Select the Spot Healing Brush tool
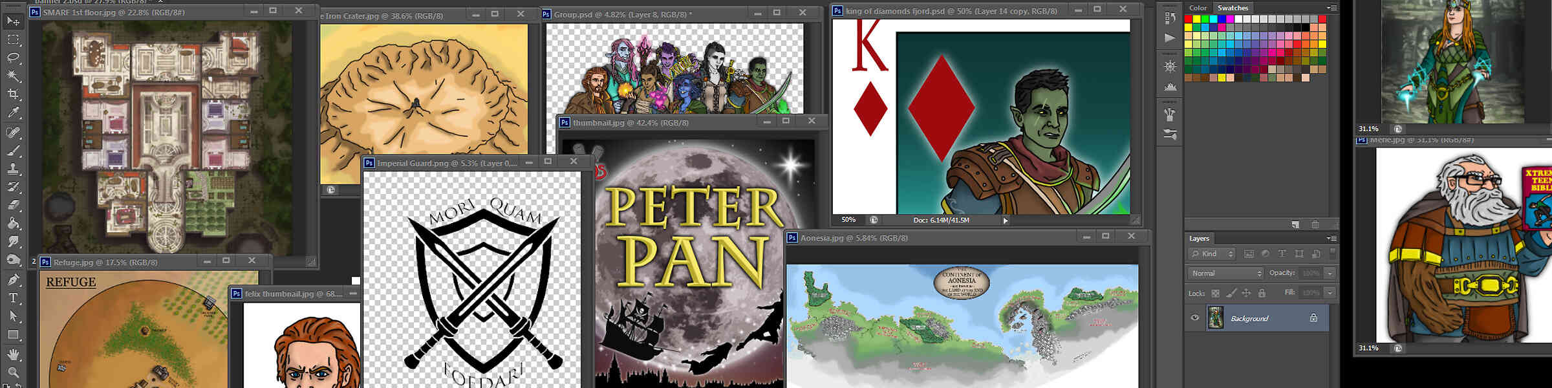The image size is (1552, 388). tap(13, 132)
